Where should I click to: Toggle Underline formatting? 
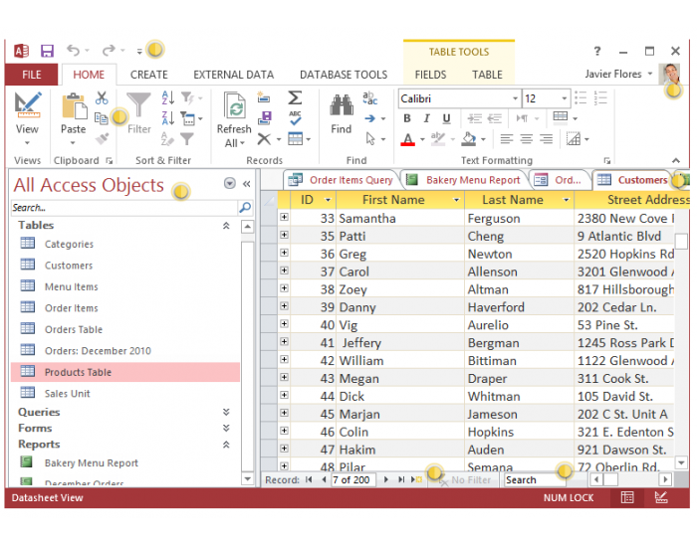pos(447,118)
